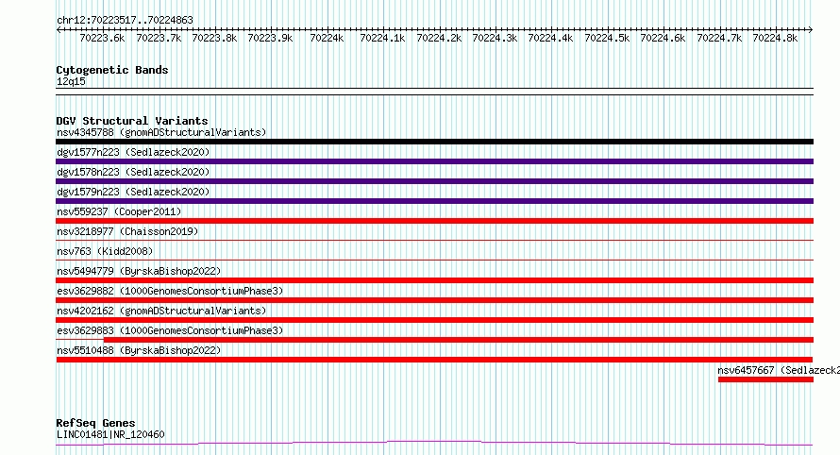Click the 70224.1k ruler tick label
The image size is (840, 455).
click(382, 38)
